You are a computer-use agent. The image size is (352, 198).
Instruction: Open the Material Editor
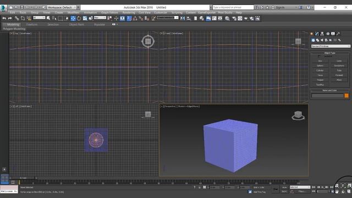pos(227,18)
